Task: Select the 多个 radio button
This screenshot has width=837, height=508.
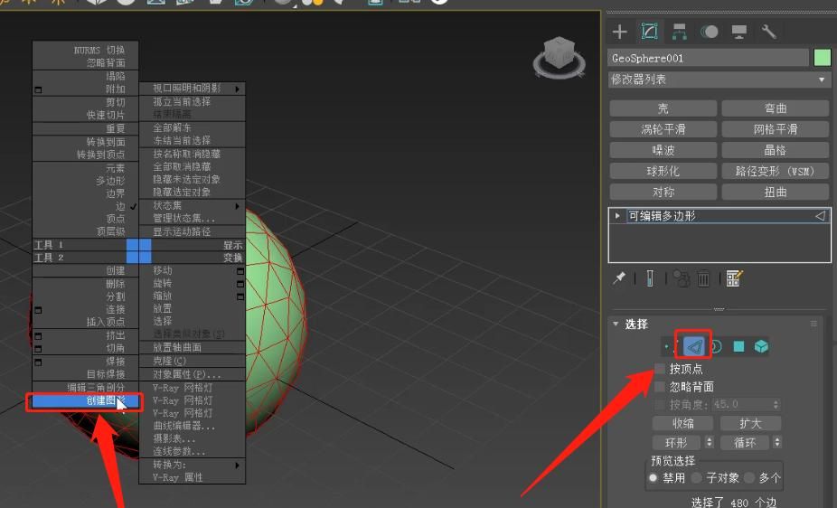Action: point(749,477)
